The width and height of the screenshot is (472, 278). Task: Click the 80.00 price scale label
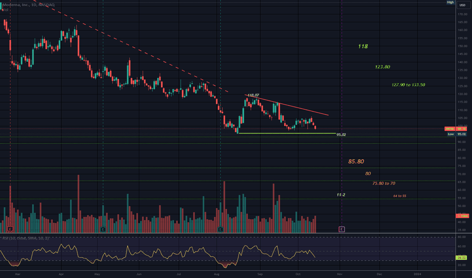461,158
